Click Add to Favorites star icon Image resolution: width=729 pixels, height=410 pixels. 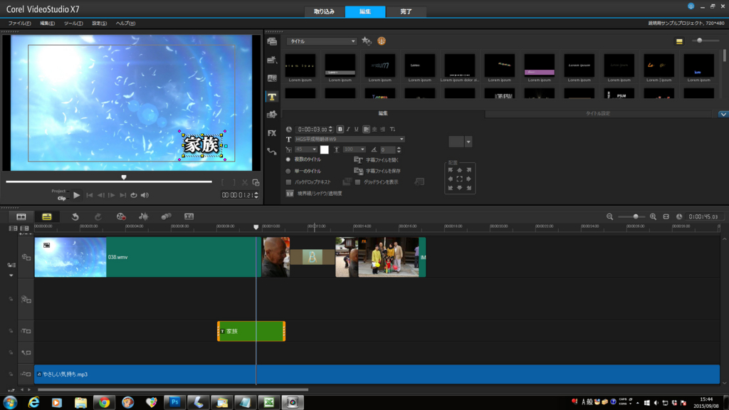[x=367, y=41]
